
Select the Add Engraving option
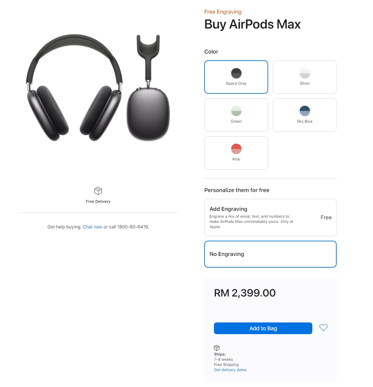click(x=270, y=217)
